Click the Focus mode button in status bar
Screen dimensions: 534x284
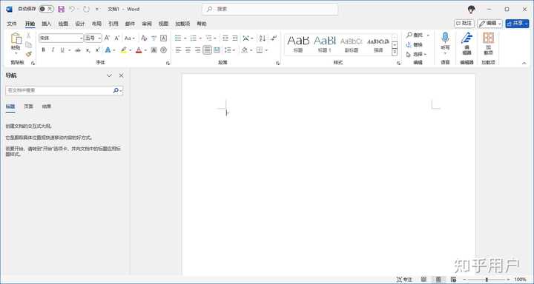(404, 280)
